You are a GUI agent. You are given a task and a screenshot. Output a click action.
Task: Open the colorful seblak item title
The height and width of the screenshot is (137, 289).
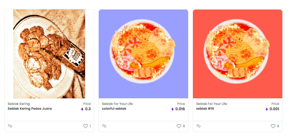(x=114, y=109)
